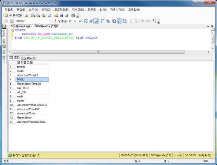The height and width of the screenshot is (165, 217).
Task: Switch to the 메시지 messages tab
Action: (29, 58)
